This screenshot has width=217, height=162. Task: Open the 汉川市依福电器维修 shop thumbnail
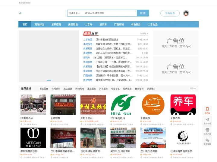click(x=63, y=138)
